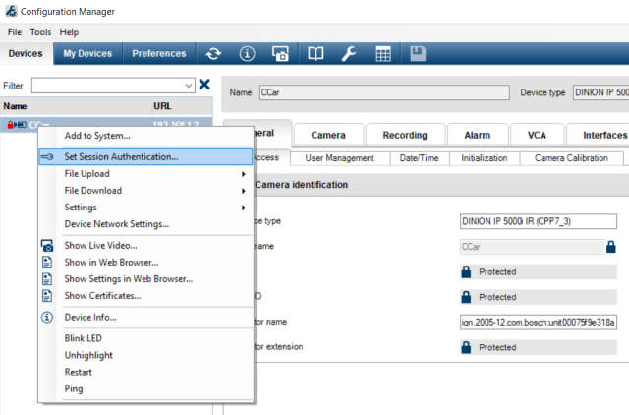Switch to the Recording tab
Viewport: 629px width, 415px height.
pyautogui.click(x=404, y=135)
